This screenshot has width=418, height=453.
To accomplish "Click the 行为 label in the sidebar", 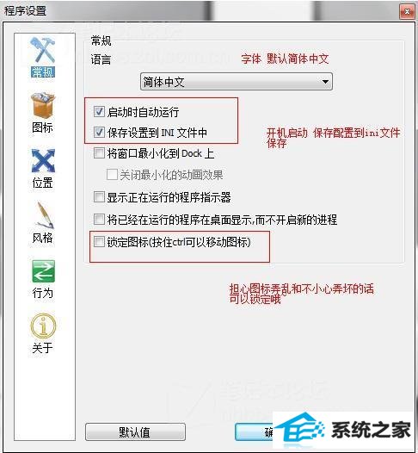I will (42, 293).
